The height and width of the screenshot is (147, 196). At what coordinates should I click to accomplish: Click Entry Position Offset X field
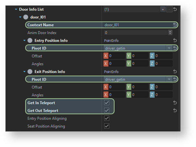114,56
